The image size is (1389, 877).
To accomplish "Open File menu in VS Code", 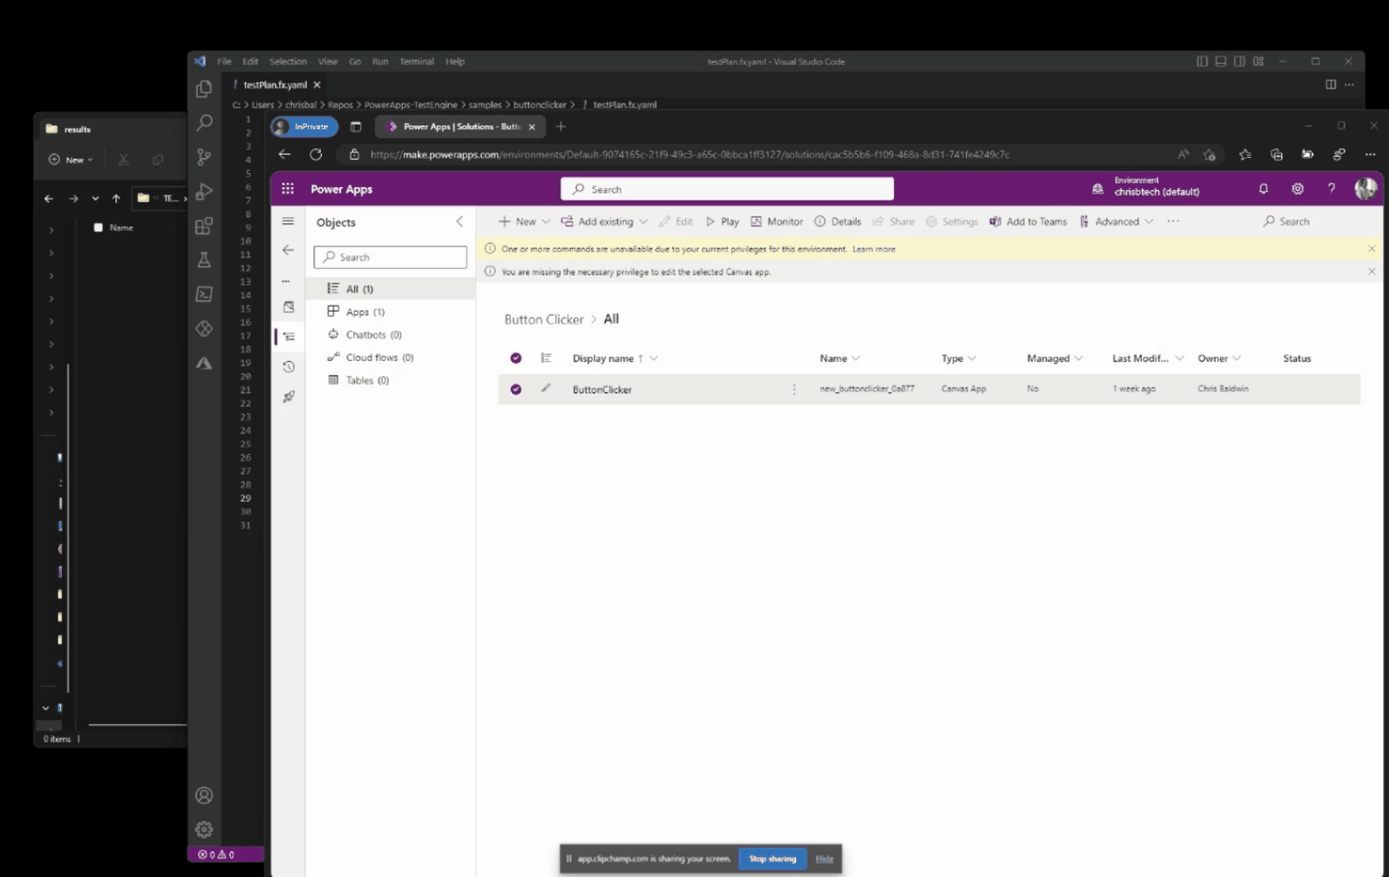I will pos(224,61).
